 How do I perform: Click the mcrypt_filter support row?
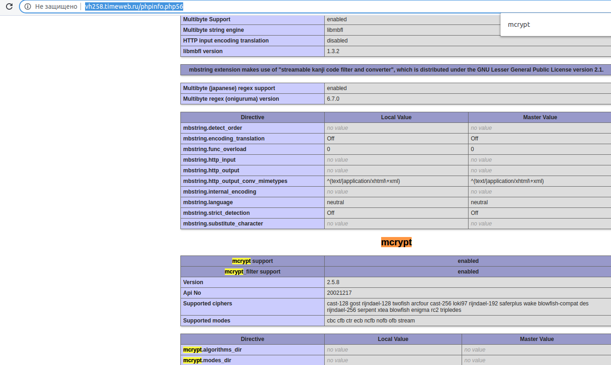point(253,271)
